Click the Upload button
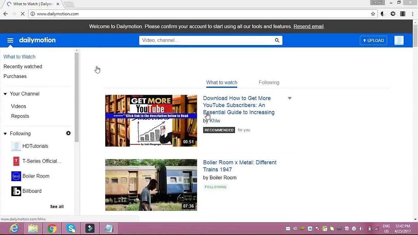The image size is (418, 235). click(x=374, y=40)
